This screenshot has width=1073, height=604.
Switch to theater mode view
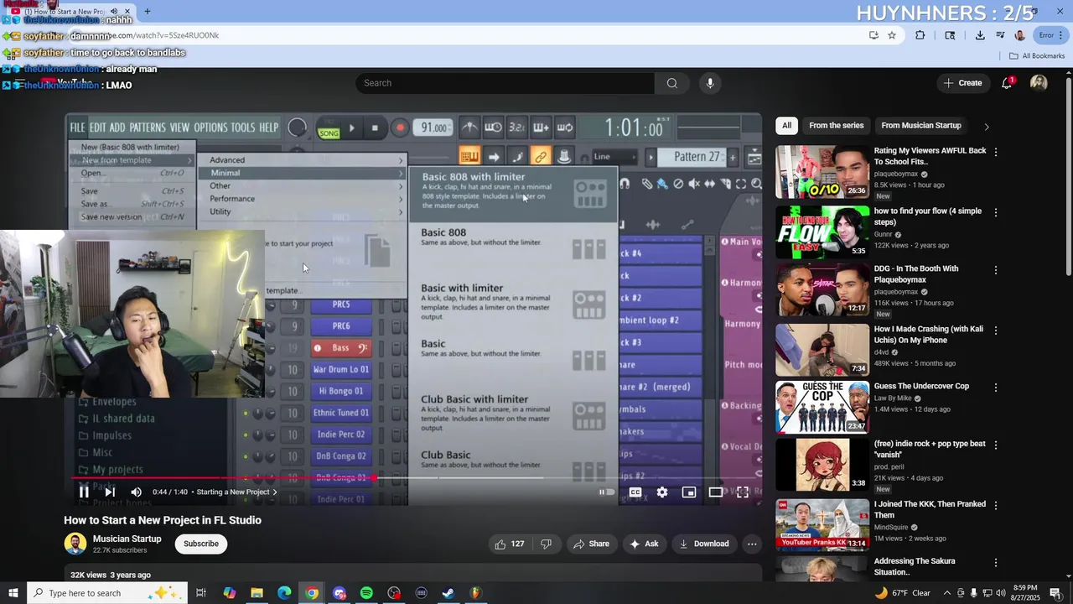coord(716,492)
